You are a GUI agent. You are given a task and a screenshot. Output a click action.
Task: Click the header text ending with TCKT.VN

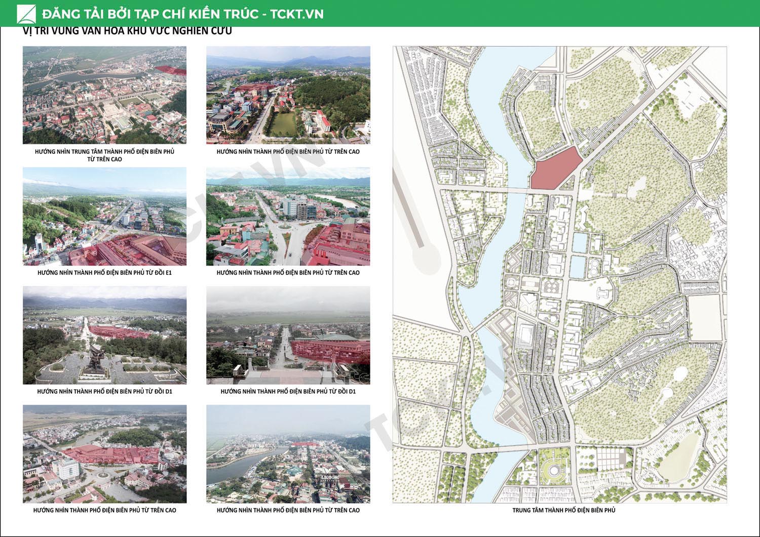tap(182, 14)
